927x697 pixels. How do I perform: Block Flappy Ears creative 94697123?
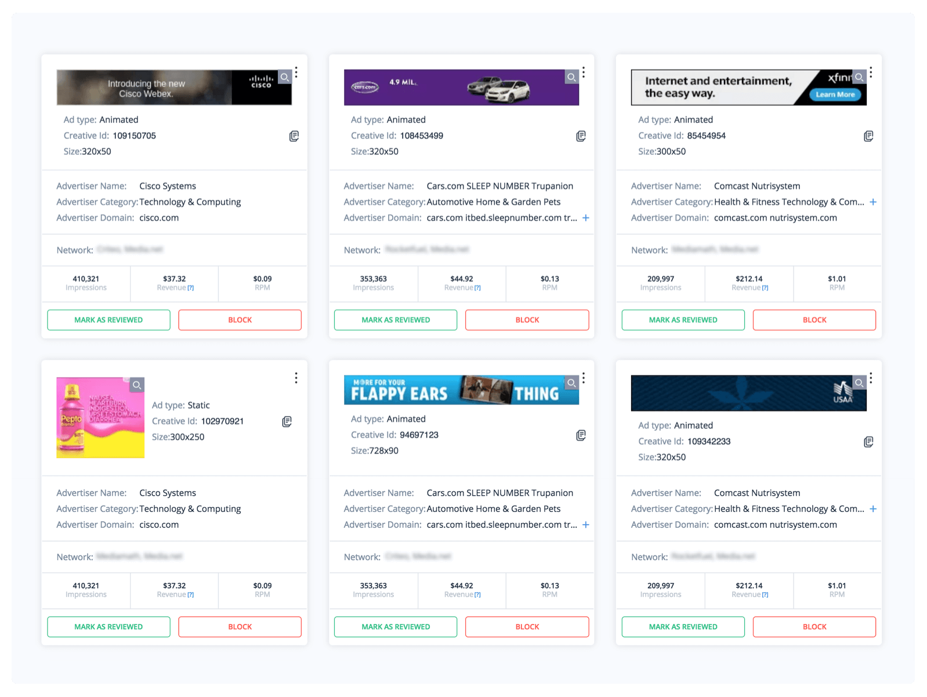tap(527, 627)
